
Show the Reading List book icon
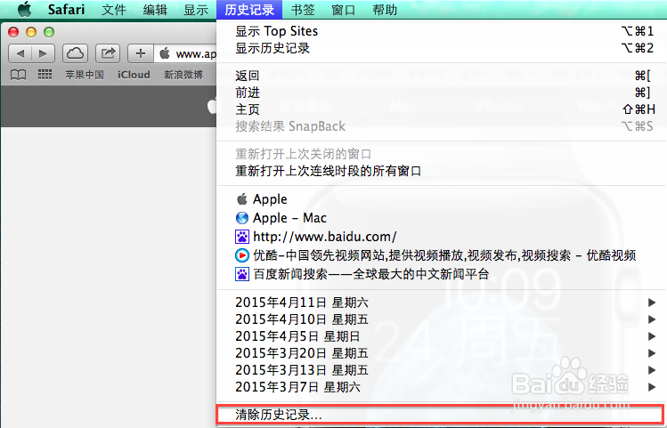[18, 75]
